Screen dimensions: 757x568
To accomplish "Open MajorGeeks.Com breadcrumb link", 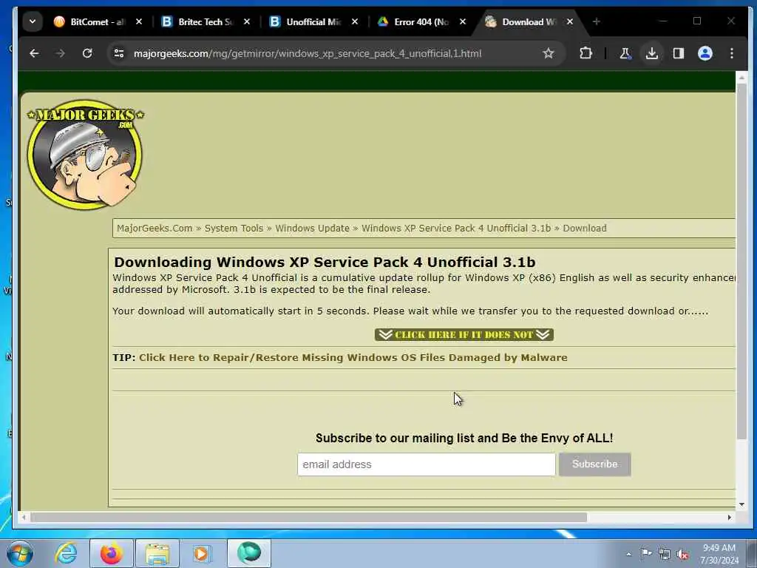I will [x=155, y=228].
